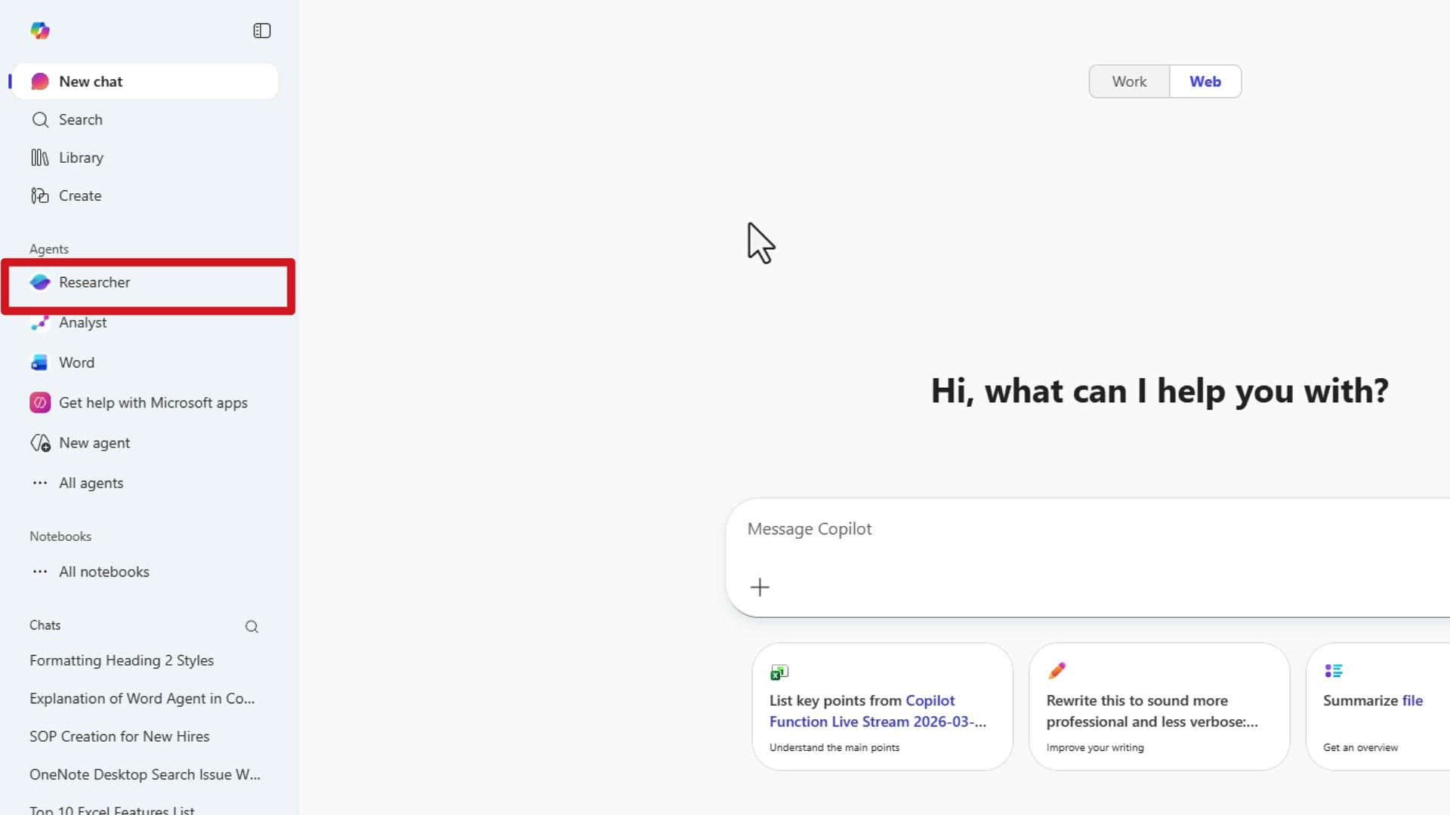This screenshot has height=815, width=1450.
Task: Switch to Work mode
Action: coord(1128,81)
